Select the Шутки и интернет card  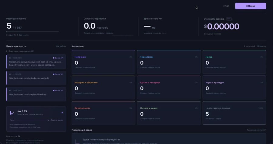coord(169,88)
